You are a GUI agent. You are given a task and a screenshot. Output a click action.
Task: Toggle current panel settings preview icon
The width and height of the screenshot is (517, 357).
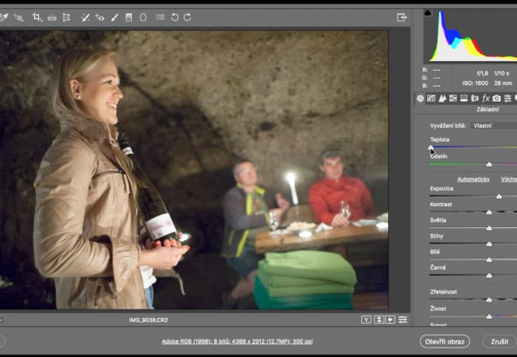coord(402,319)
